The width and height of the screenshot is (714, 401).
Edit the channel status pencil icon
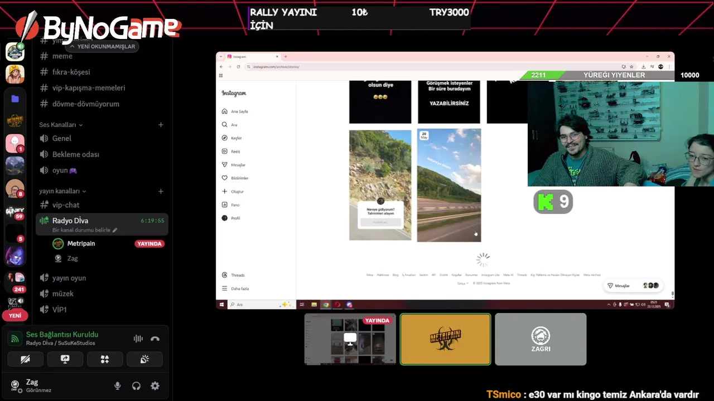115,230
